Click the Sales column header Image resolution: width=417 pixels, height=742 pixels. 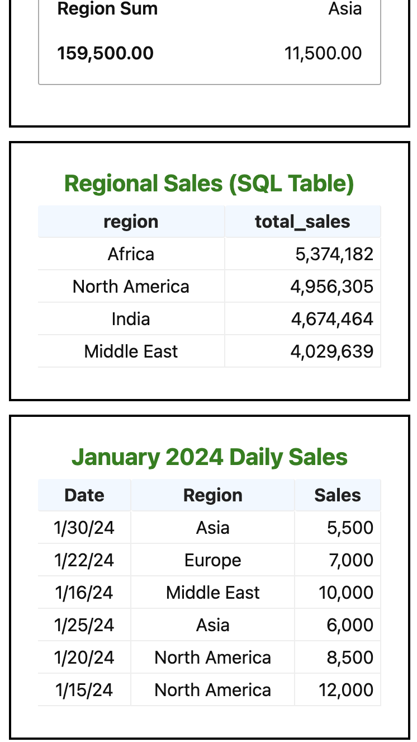click(338, 495)
